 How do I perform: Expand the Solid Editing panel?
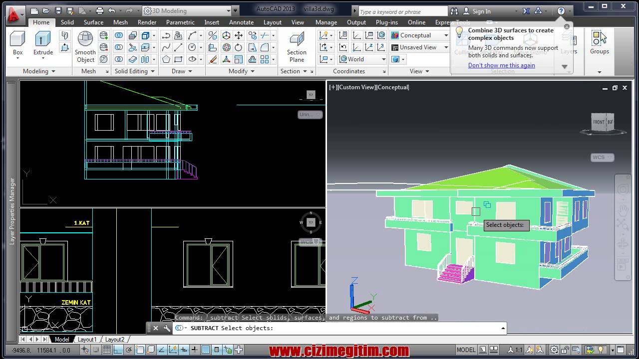[135, 71]
